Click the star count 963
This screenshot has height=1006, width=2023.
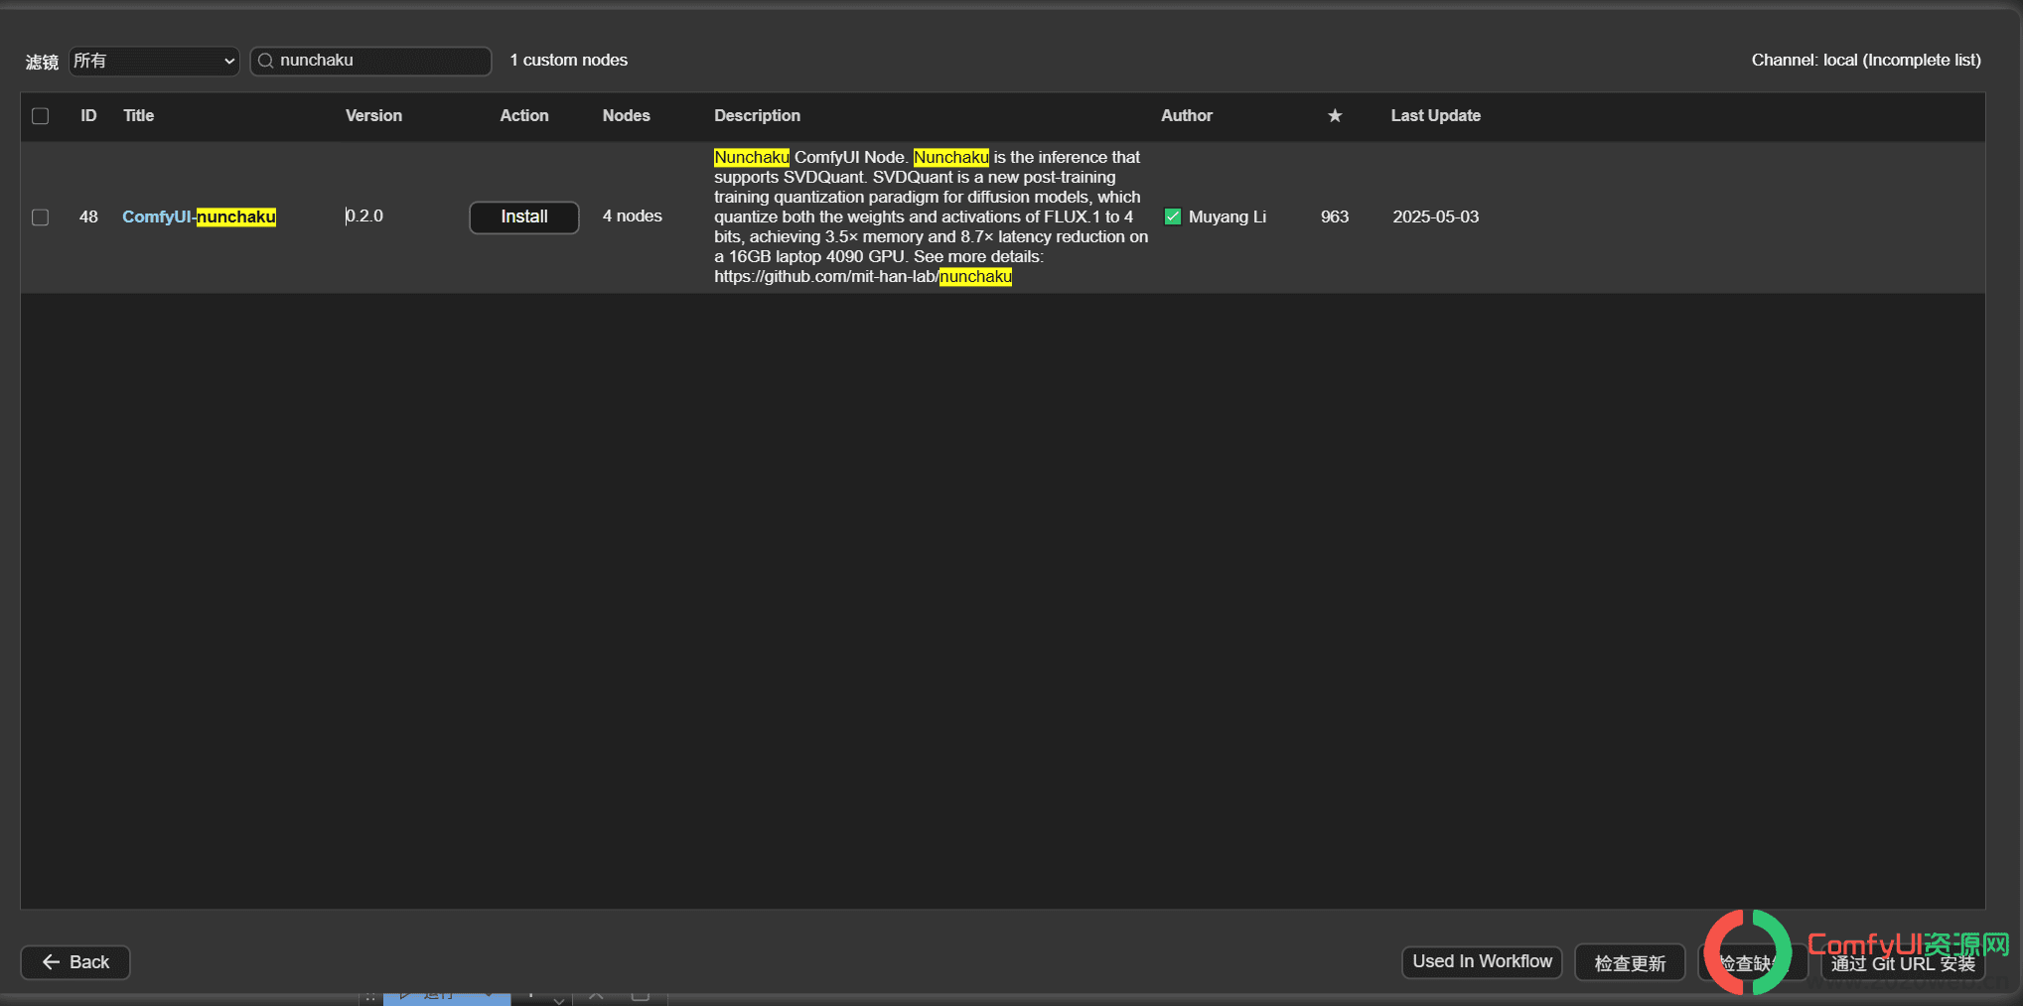1335,216
